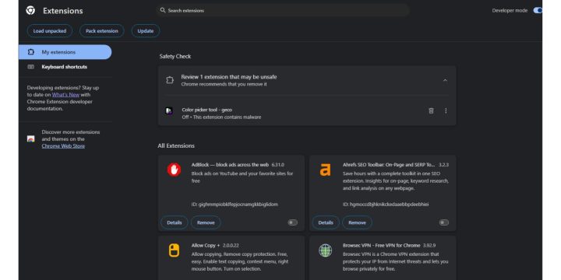Open more options for Color picker tool

(446, 110)
